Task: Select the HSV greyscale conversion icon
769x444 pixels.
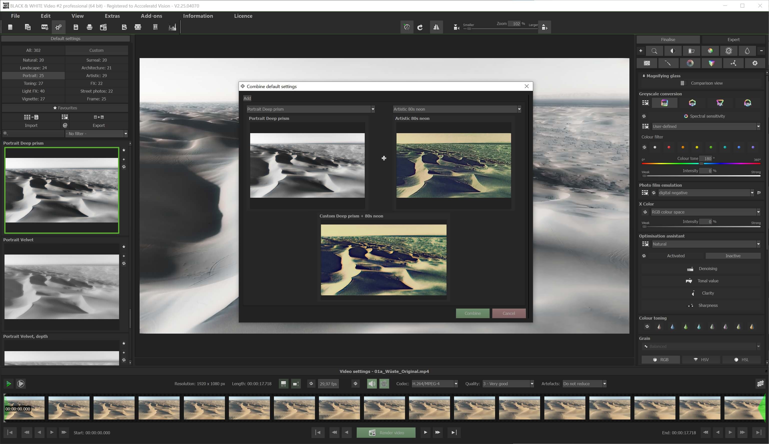Action: pyautogui.click(x=692, y=103)
